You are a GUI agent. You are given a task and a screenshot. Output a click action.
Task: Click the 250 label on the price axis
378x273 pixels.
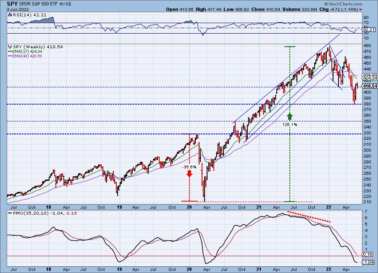[x=367, y=179]
